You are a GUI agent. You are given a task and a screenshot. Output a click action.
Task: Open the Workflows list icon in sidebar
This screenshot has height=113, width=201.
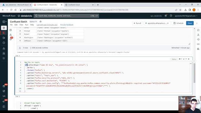[4, 58]
